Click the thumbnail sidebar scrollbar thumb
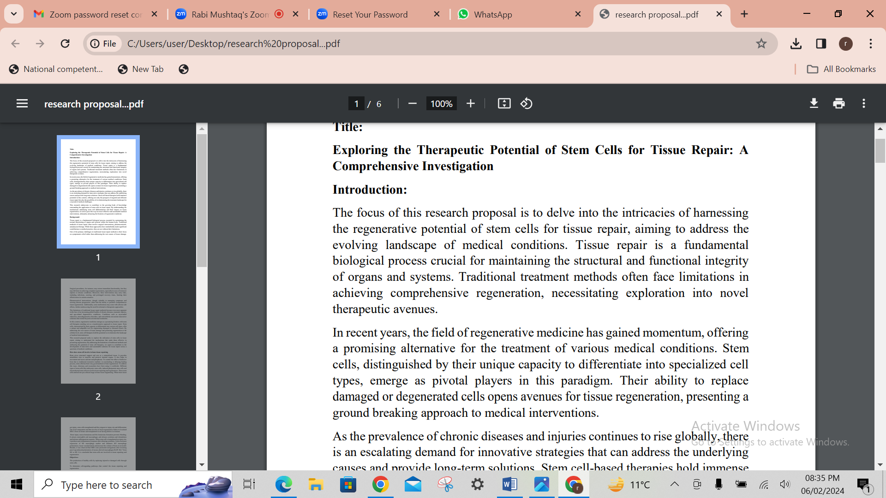The height and width of the screenshot is (498, 886). pos(202,201)
